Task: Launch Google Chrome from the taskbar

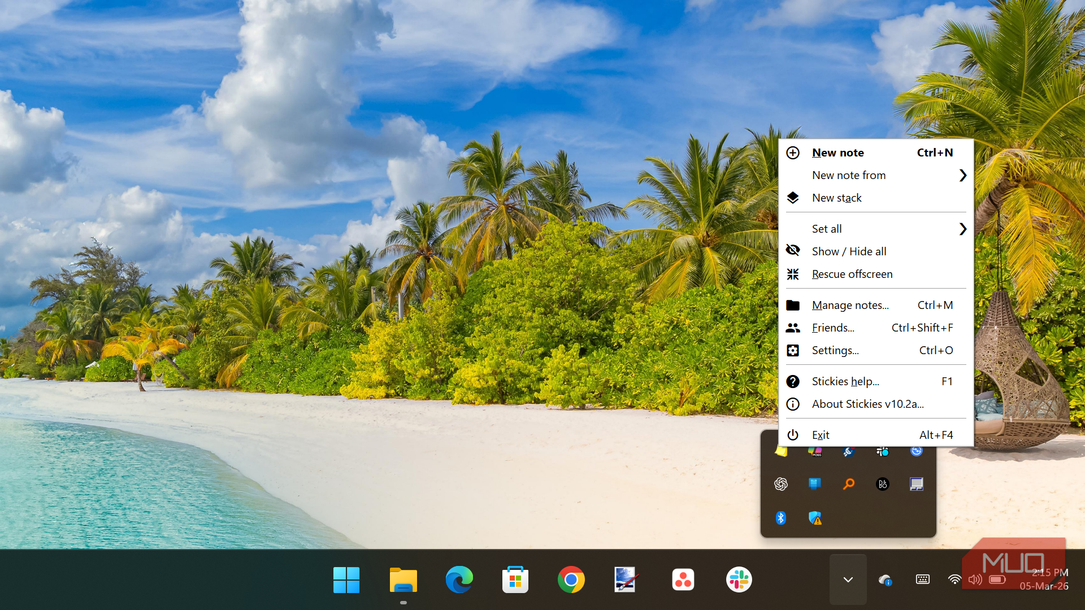Action: tap(571, 580)
